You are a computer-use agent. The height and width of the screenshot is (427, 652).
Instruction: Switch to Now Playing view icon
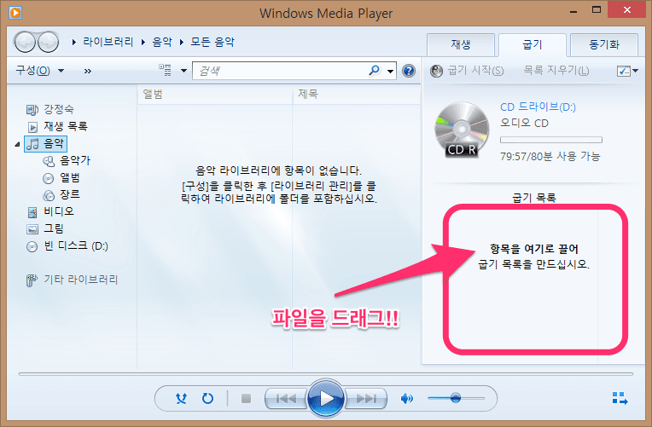tap(620, 398)
